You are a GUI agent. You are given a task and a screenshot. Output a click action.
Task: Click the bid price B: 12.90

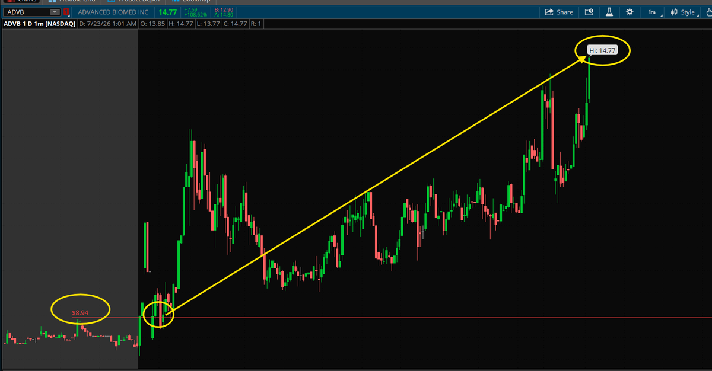225,9
